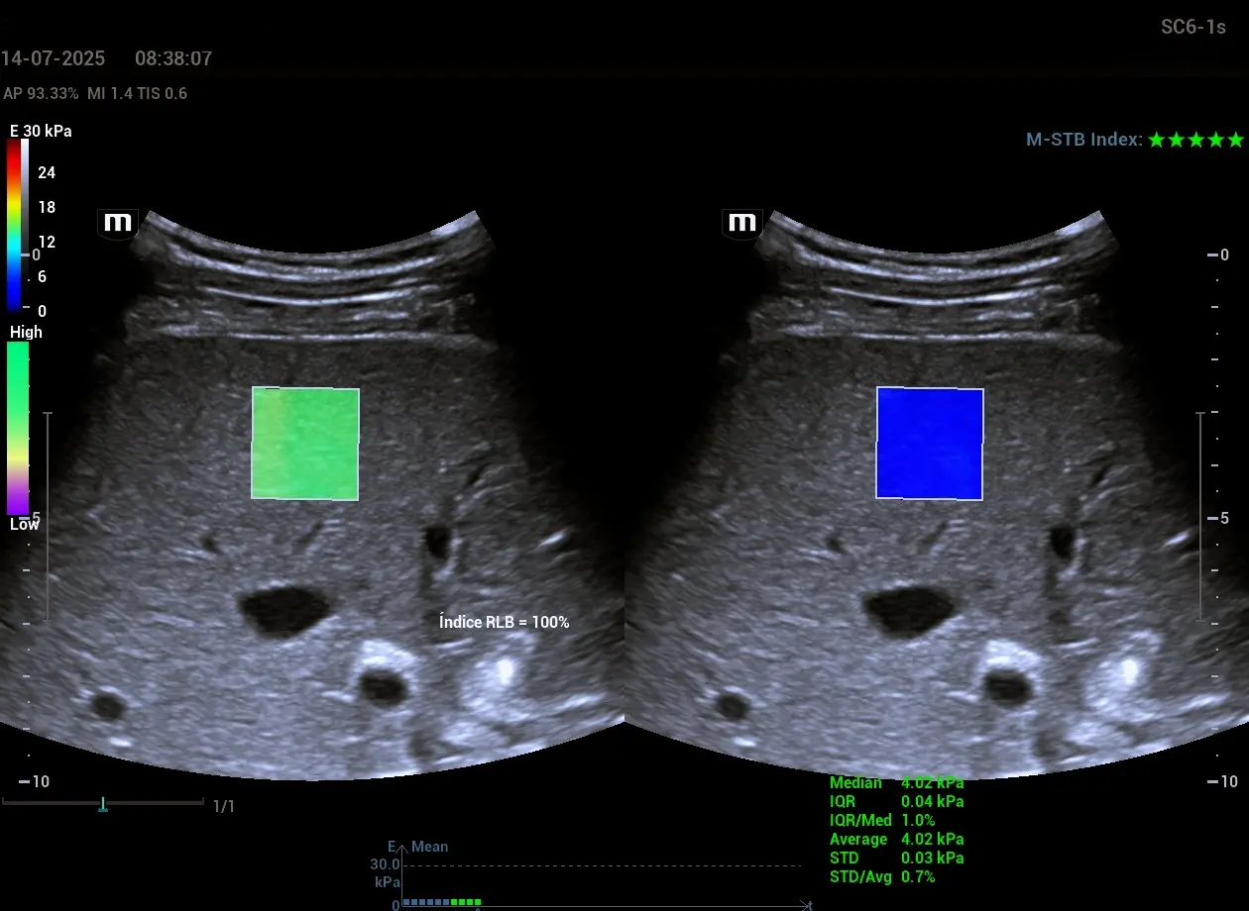This screenshot has width=1249, height=911.
Task: Click the green bars in E Mean graph
Action: coord(466,902)
